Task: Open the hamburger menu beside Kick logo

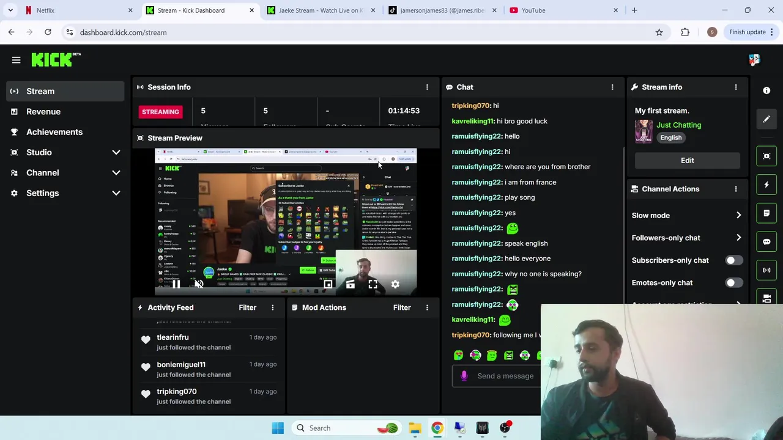Action: [17, 60]
